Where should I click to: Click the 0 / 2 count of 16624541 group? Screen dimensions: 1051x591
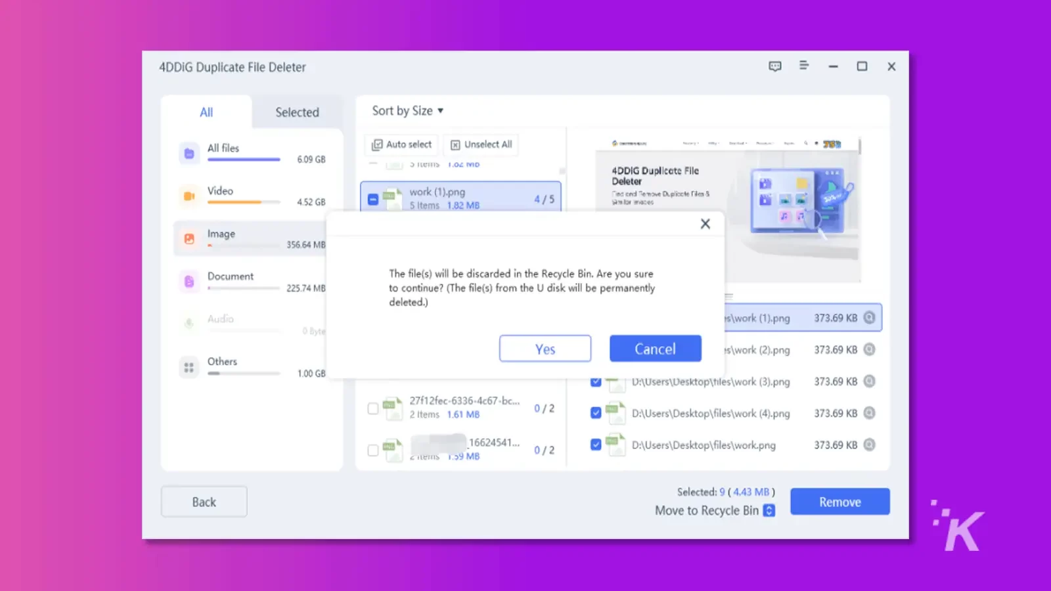point(544,450)
